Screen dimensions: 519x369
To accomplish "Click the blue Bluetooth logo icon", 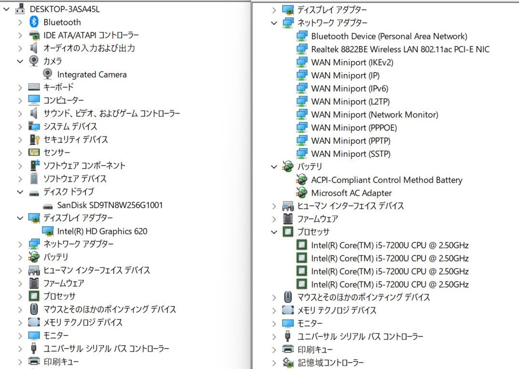I will pos(34,22).
